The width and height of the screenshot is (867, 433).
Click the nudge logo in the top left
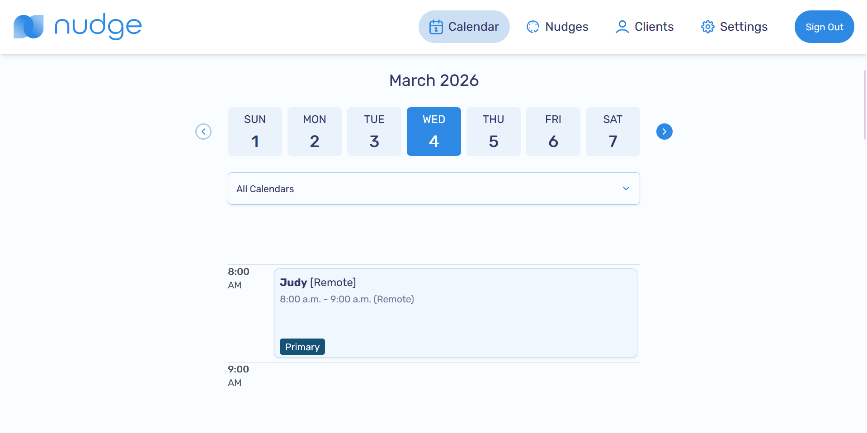77,26
